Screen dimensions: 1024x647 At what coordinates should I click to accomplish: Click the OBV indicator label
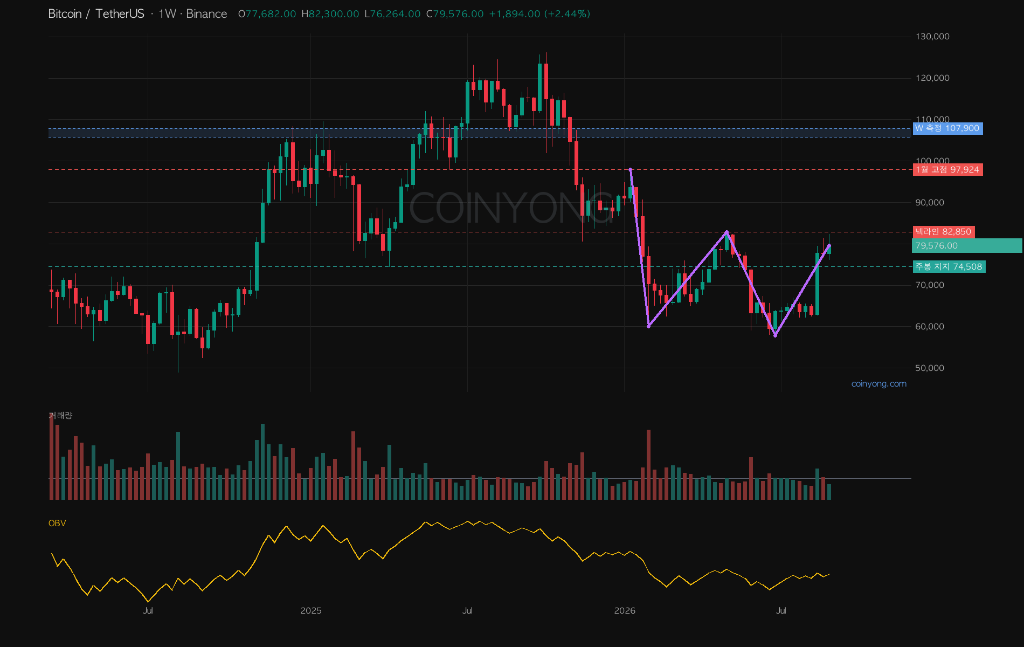point(57,523)
